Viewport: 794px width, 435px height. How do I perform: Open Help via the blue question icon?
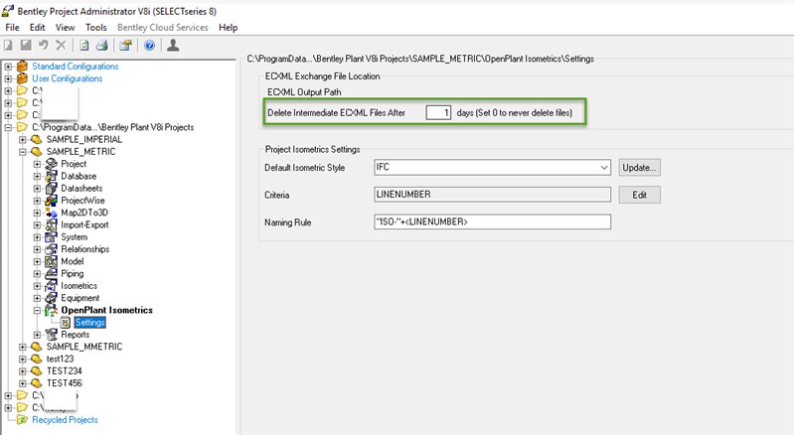pyautogui.click(x=149, y=46)
